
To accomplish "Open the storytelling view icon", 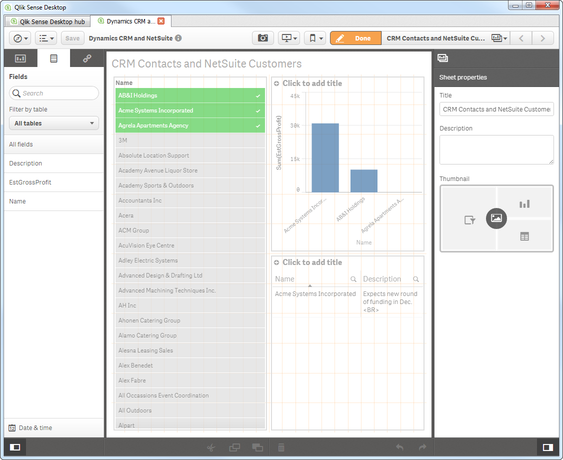I will [286, 37].
